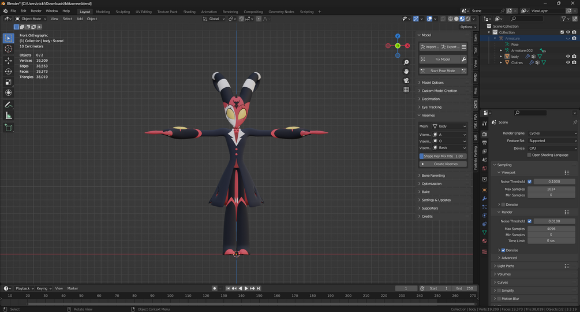Open the Render menu
Screen dimensions: 580x312
click(36, 11)
